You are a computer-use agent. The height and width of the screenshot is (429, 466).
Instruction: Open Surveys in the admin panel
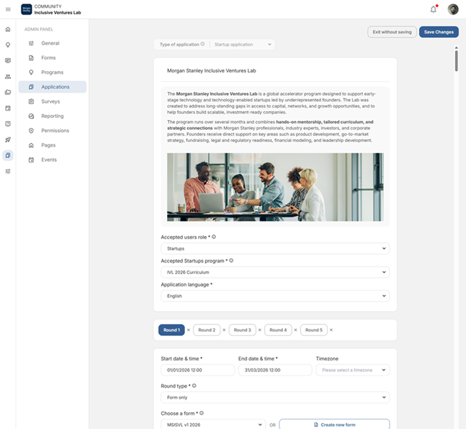pos(52,101)
